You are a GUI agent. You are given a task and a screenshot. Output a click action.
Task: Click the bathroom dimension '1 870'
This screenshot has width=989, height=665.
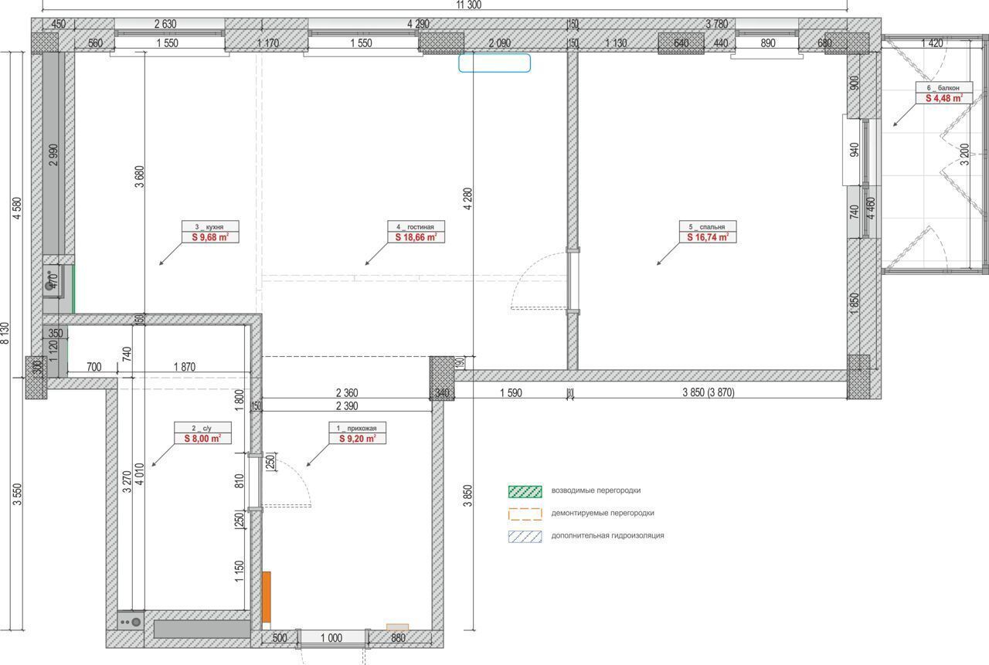183,367
